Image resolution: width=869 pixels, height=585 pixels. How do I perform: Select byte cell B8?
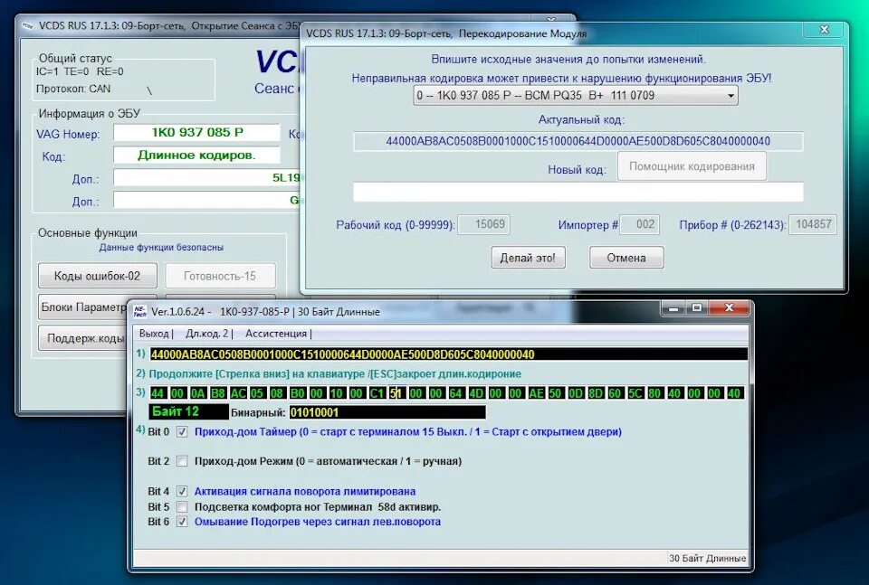[x=218, y=393]
